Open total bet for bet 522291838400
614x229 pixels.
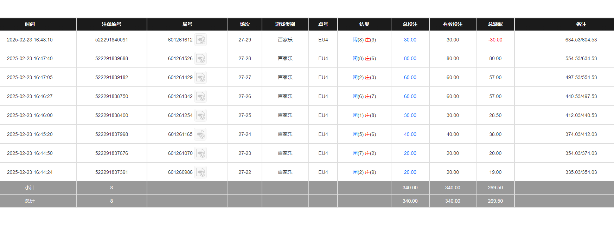[x=410, y=116]
